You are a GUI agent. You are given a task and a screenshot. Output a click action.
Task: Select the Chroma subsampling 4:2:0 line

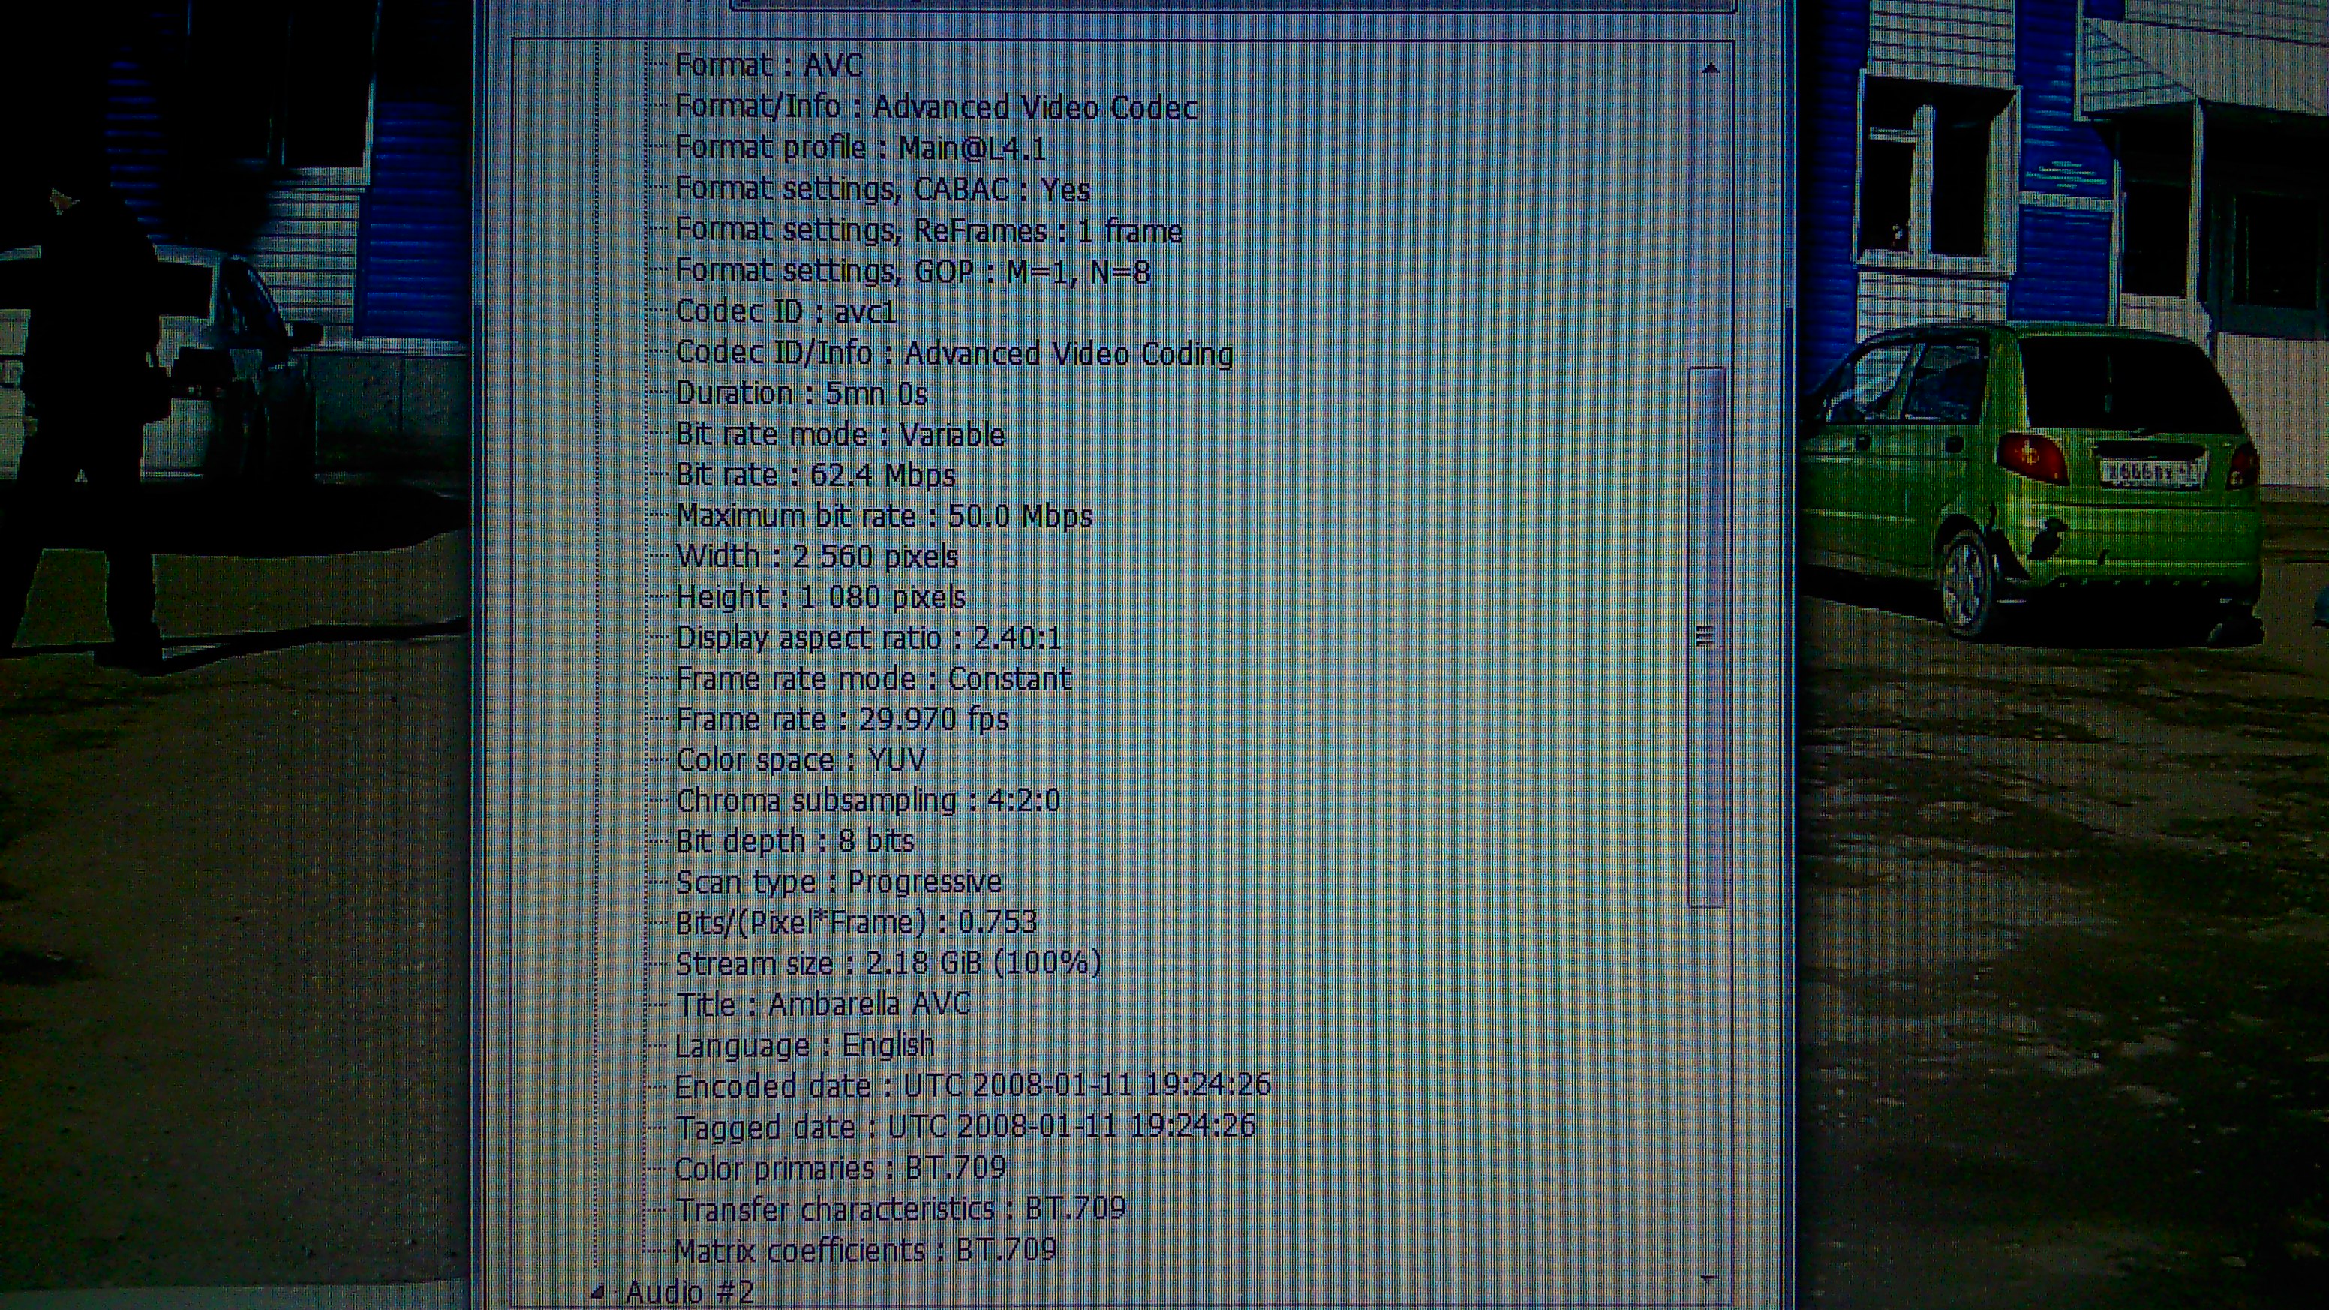[x=867, y=801]
